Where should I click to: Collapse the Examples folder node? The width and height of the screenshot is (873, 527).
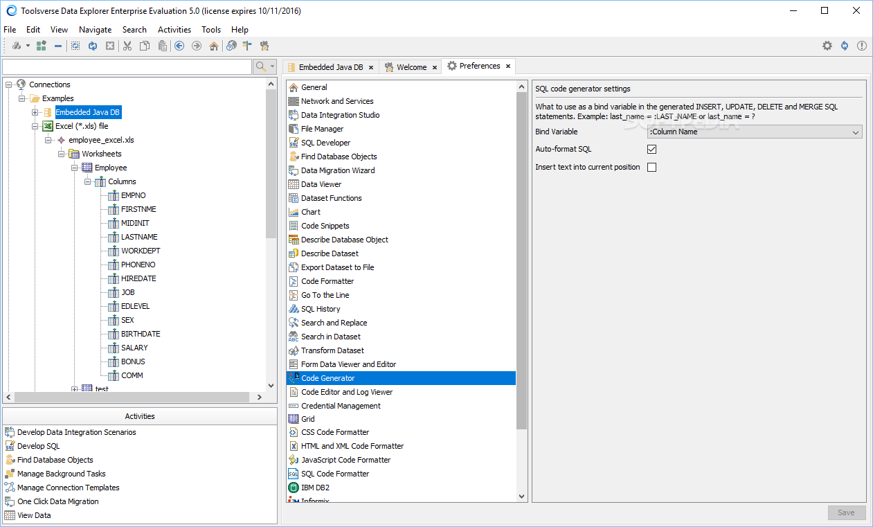tap(22, 98)
